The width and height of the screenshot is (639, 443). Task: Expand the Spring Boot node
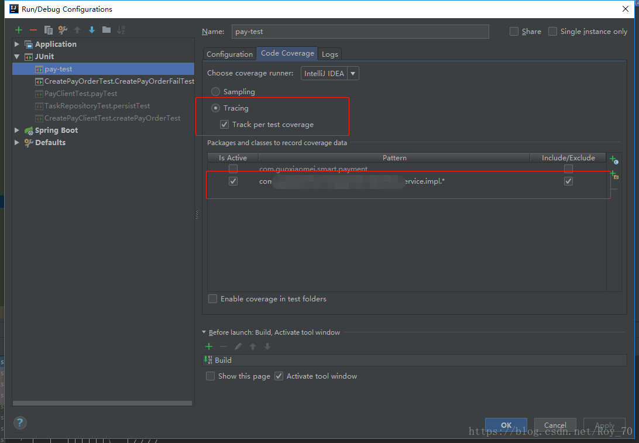[17, 131]
